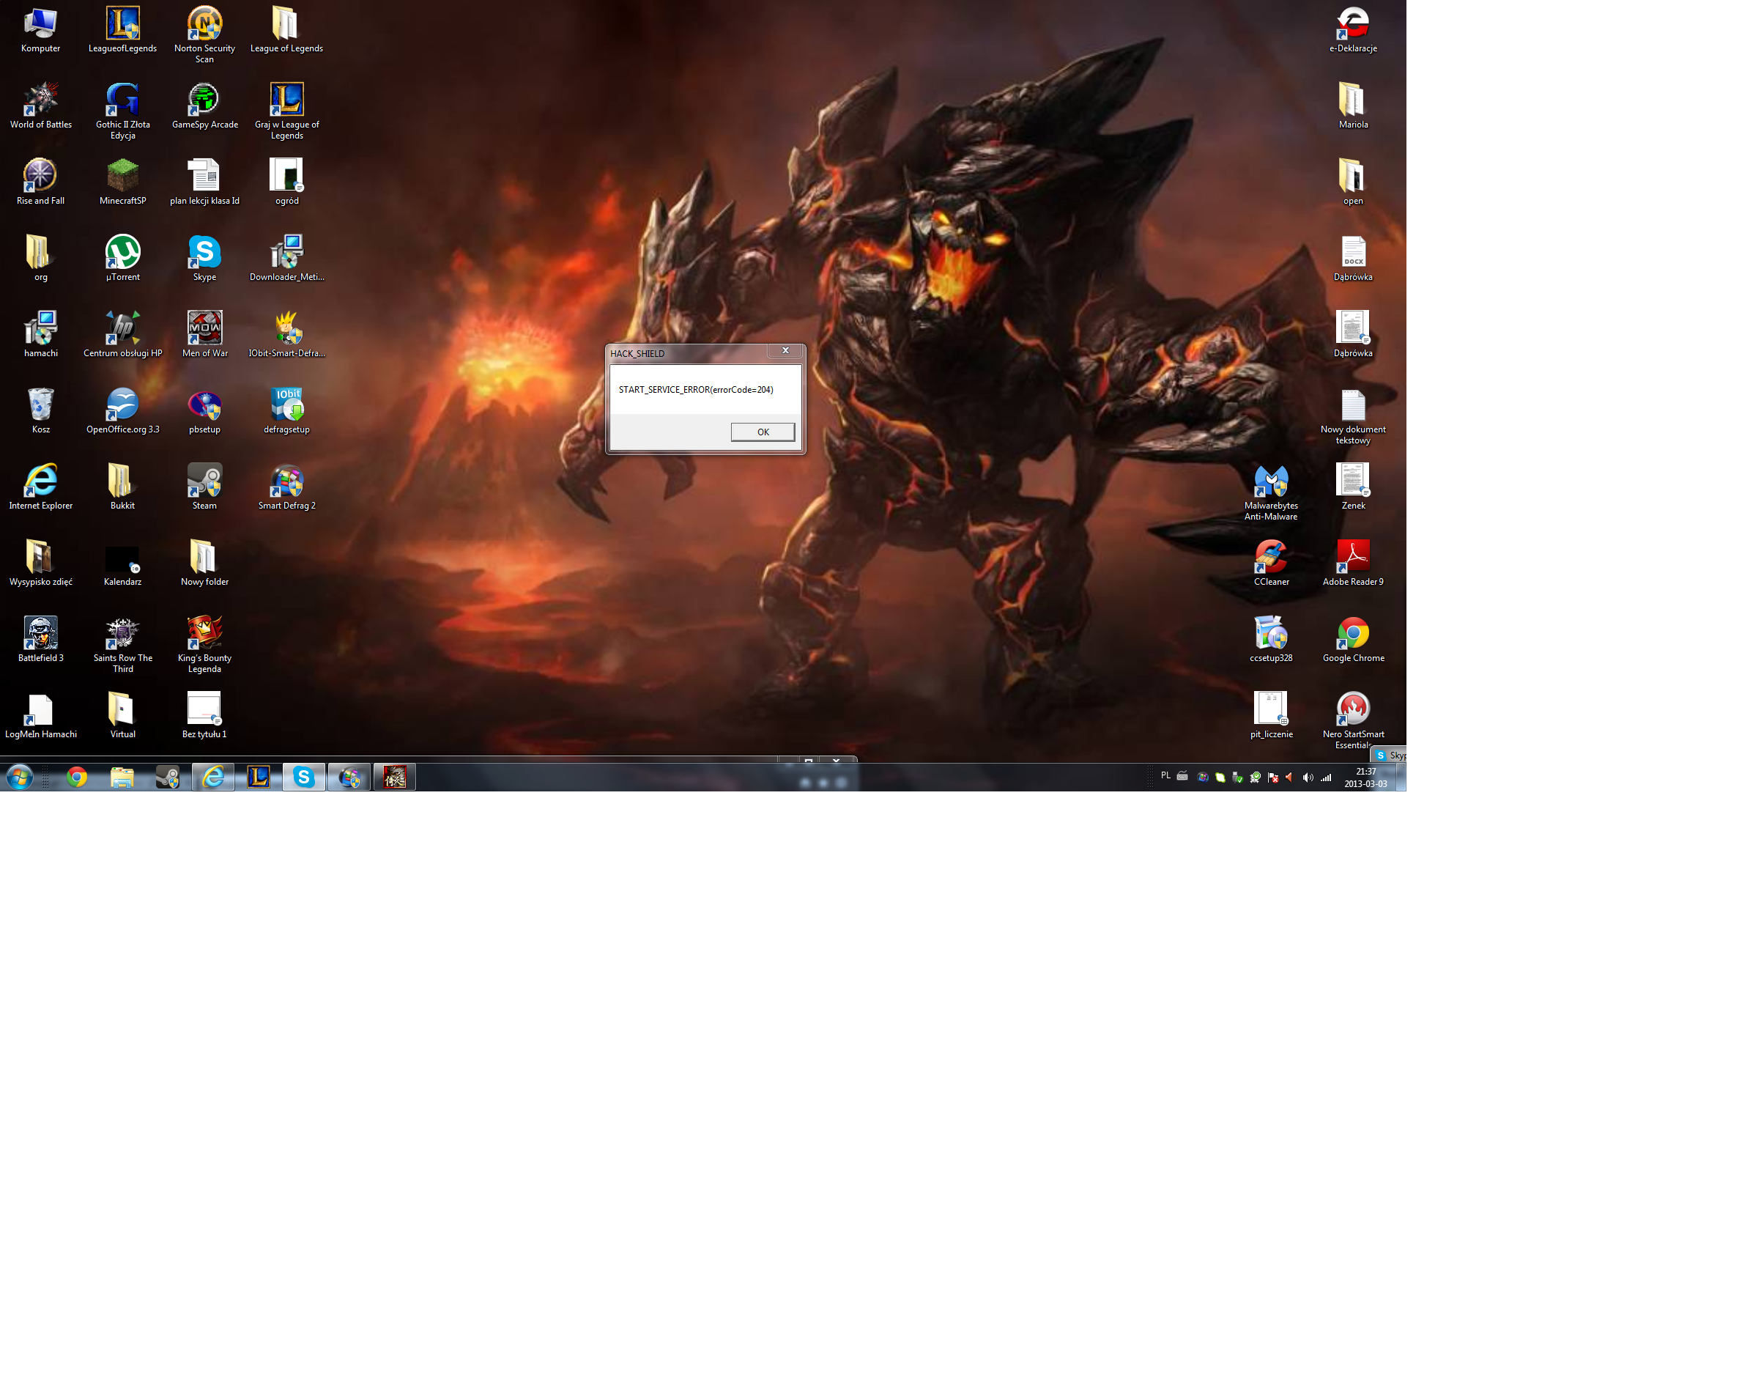The width and height of the screenshot is (1761, 1385).
Task: Select the Rise and Fall desktop icon
Action: tap(40, 182)
